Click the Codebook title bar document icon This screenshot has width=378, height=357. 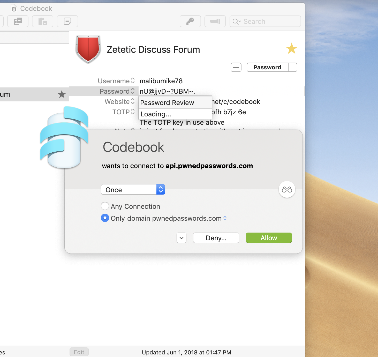tap(14, 9)
